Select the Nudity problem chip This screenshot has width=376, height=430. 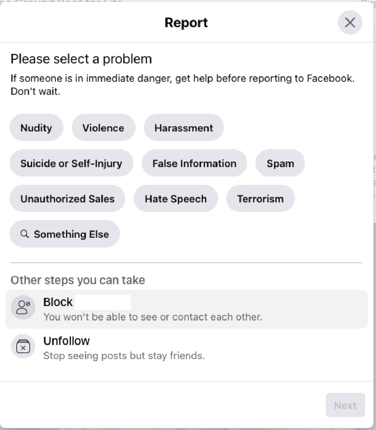tap(36, 128)
